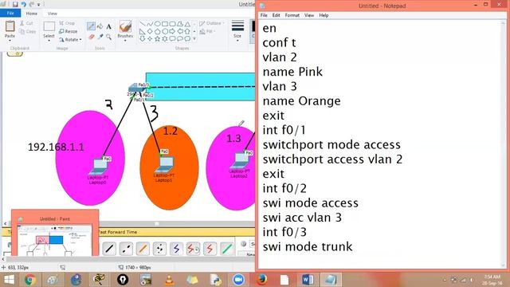The width and height of the screenshot is (510, 287).
Task: Open Notepad's Edit menu
Action: pos(277,15)
